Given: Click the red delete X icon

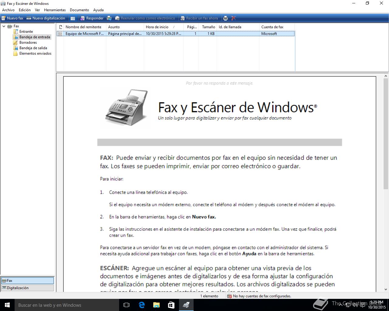Looking at the screenshot, I should tap(233, 18).
